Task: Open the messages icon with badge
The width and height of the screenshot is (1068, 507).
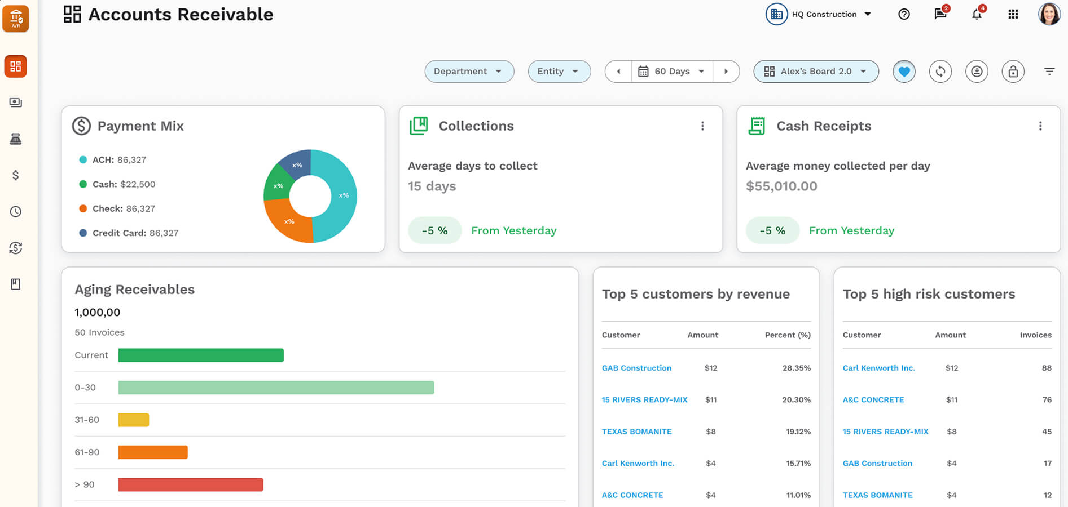Action: 940,14
